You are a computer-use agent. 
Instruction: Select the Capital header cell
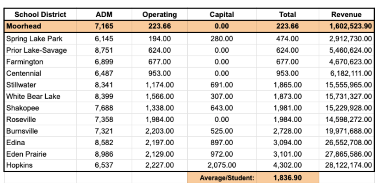222,14
